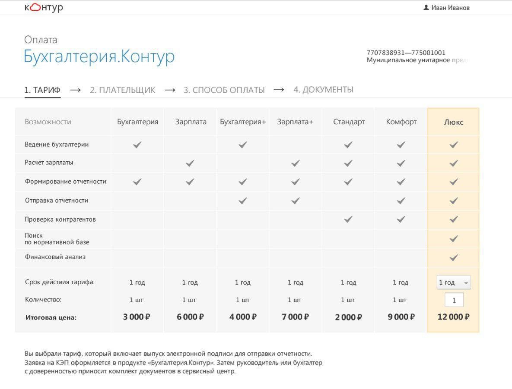This screenshot has width=512, height=389.
Task: Click the Бухгалтерия.Контур page heading
Action: pyautogui.click(x=99, y=56)
